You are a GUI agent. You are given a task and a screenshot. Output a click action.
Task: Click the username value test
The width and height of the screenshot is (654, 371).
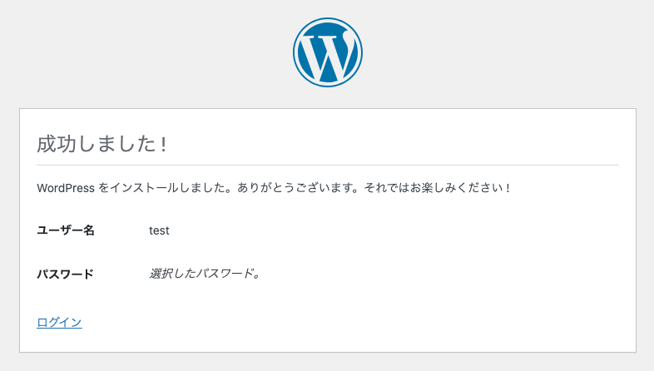(159, 230)
